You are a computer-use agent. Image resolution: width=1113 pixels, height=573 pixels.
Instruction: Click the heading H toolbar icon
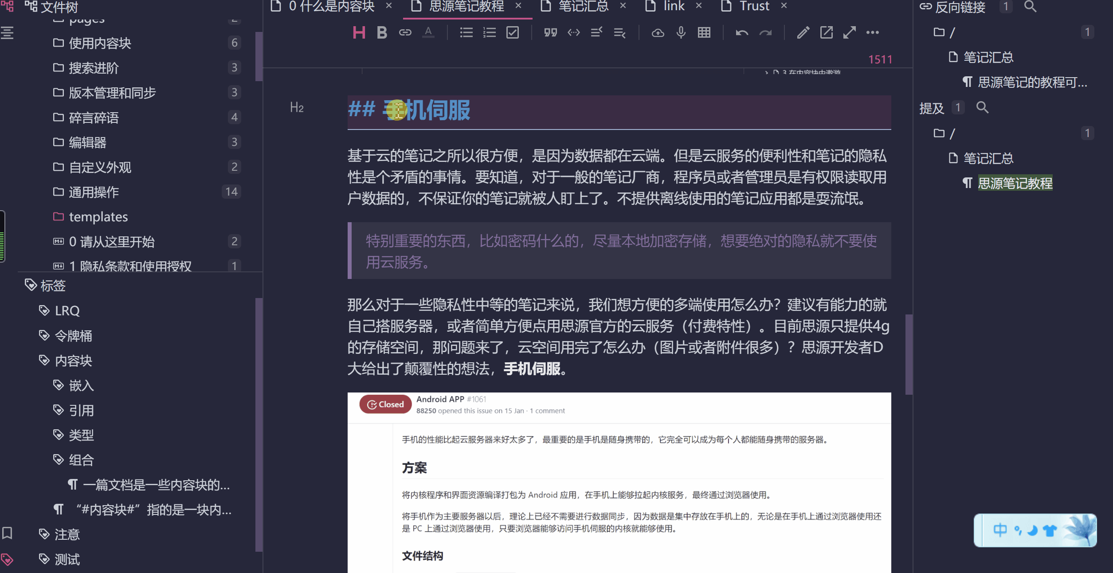click(359, 32)
